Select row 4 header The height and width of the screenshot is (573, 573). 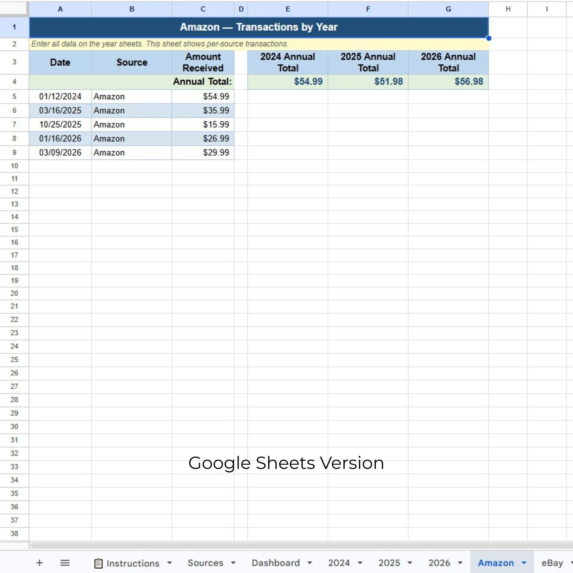click(14, 82)
